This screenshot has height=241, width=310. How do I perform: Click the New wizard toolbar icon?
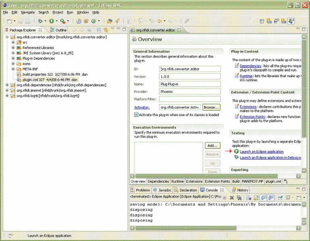9,21
